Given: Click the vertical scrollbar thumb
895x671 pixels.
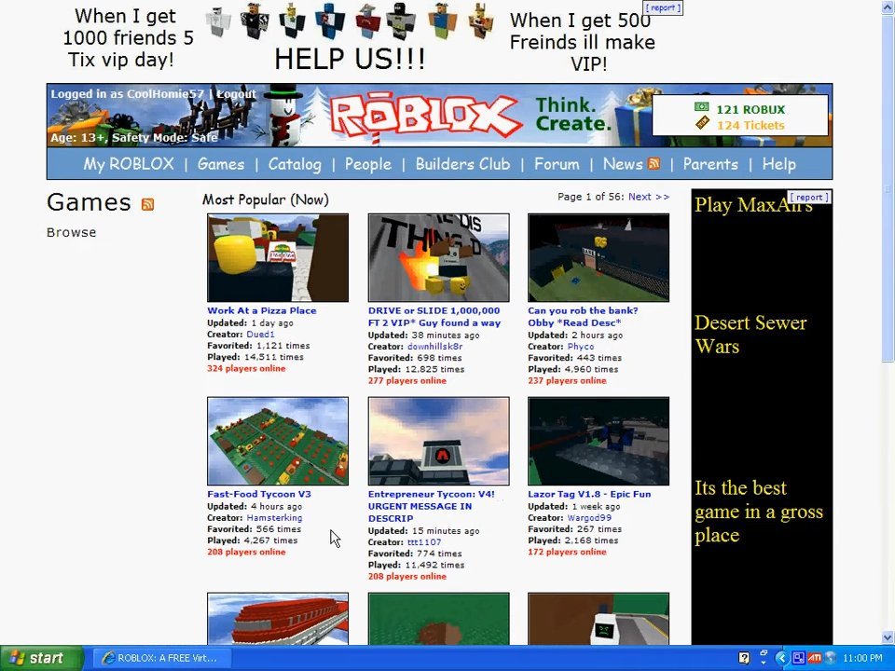Looking at the screenshot, I should point(888,188).
